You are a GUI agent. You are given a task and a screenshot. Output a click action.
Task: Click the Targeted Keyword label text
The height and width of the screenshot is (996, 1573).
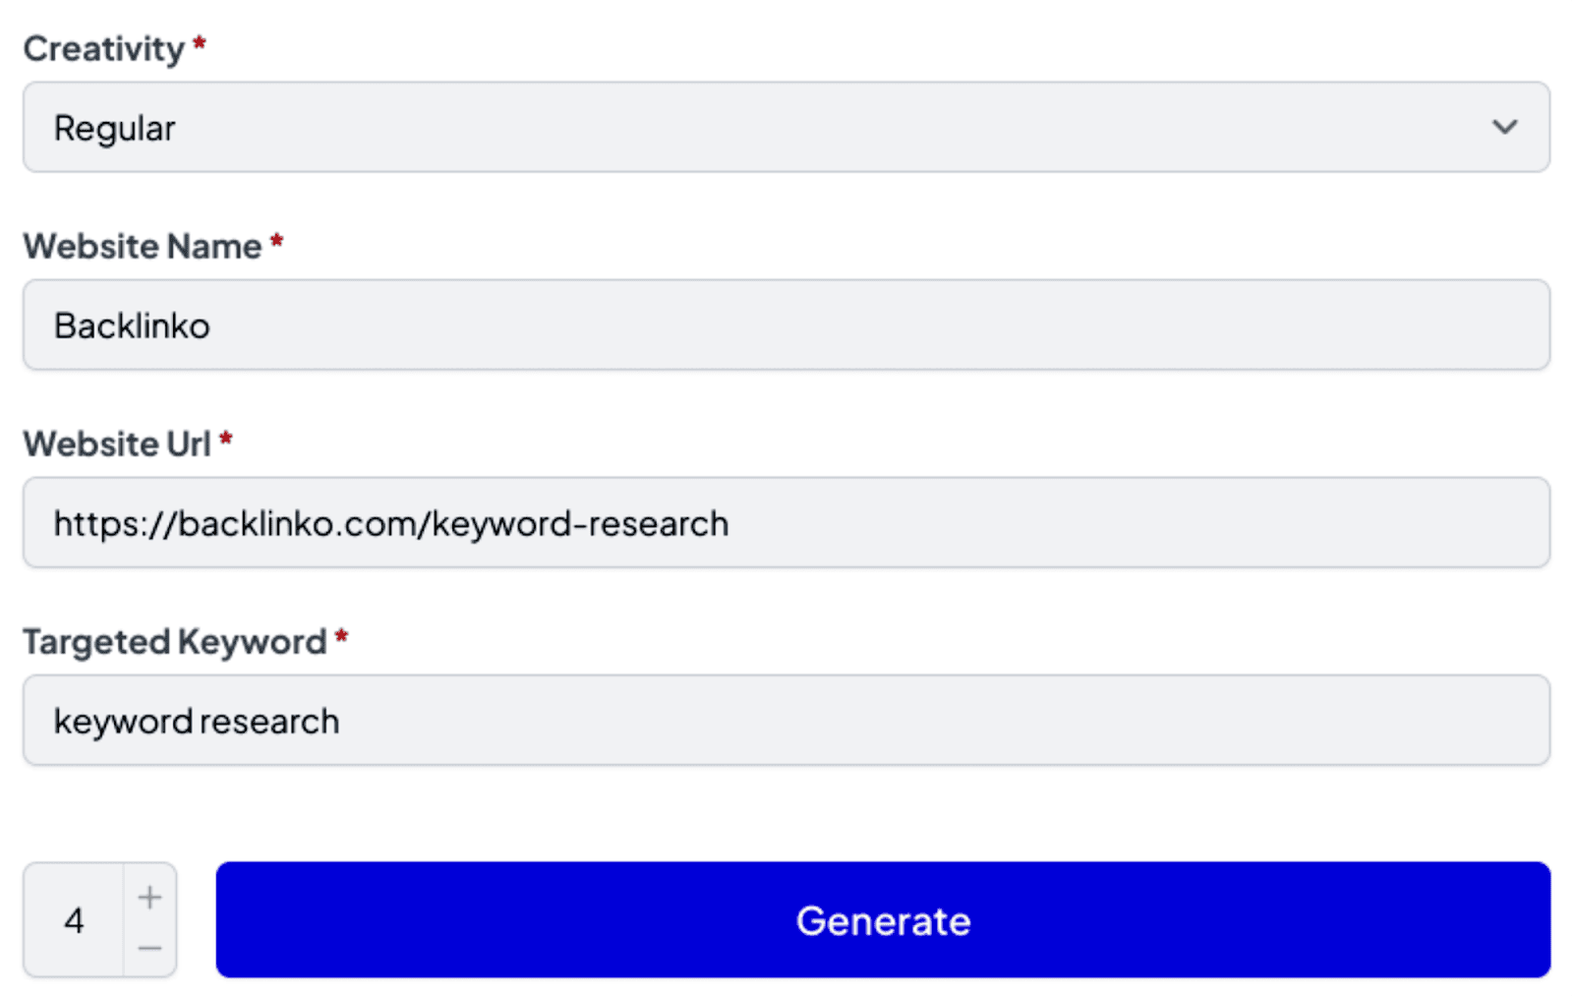click(175, 641)
